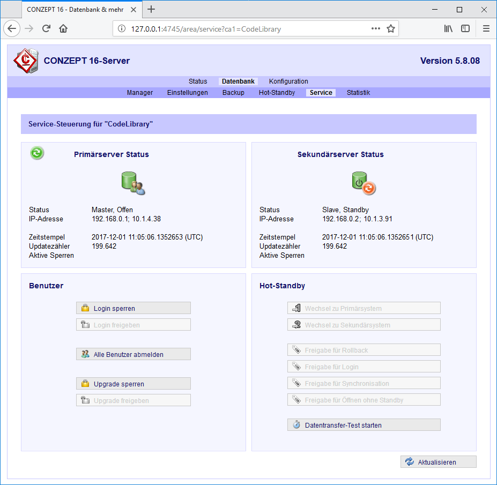This screenshot has height=485, width=497.
Task: Open the Firefox library icon
Action: [448, 29]
